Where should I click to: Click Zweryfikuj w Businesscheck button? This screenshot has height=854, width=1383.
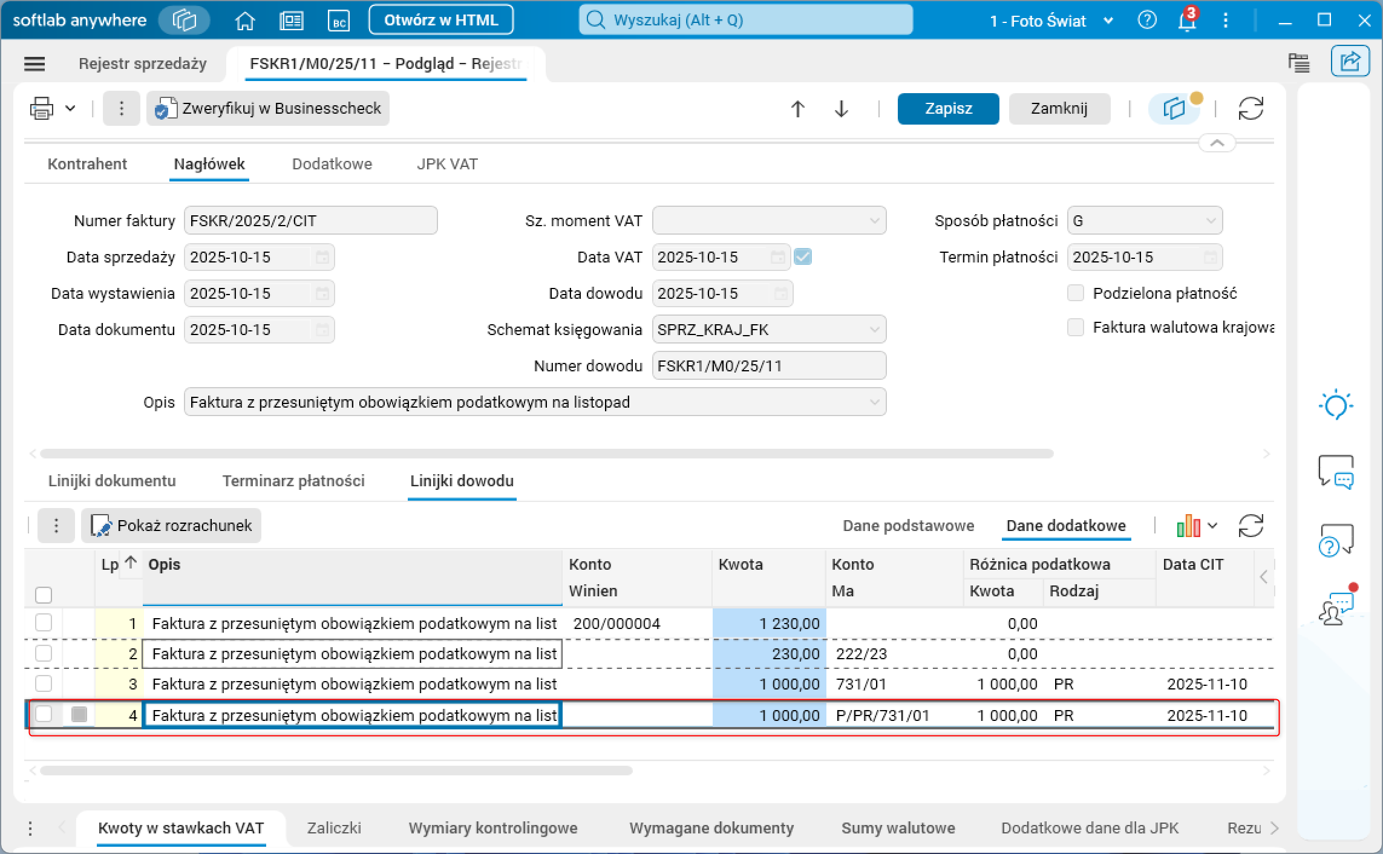point(268,109)
